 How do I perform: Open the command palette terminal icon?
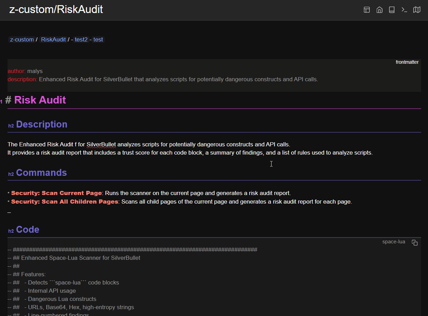pos(404,10)
